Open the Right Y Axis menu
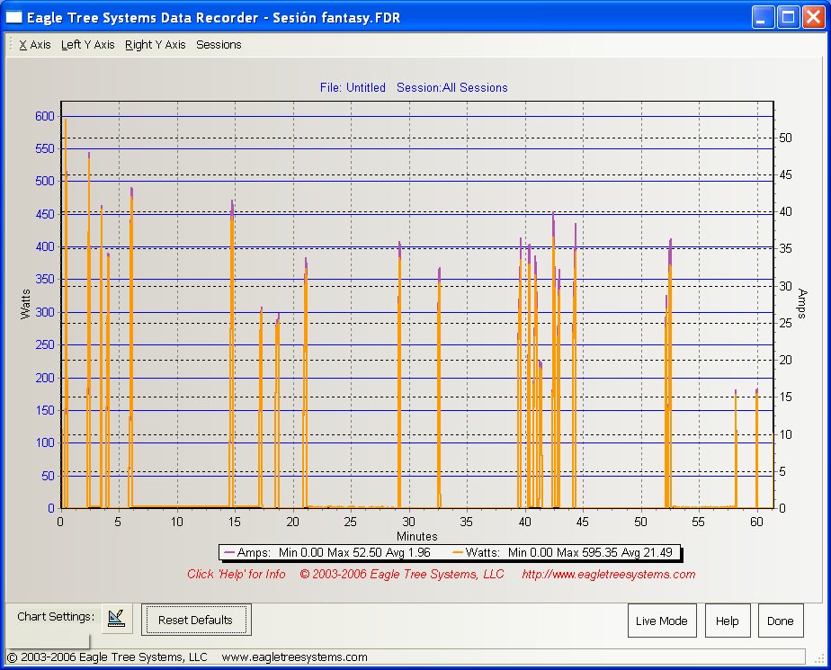831x670 pixels. 156,45
